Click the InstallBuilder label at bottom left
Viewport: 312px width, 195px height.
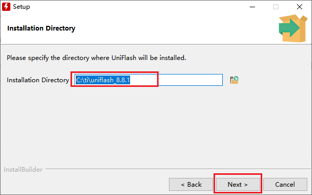pos(23,170)
